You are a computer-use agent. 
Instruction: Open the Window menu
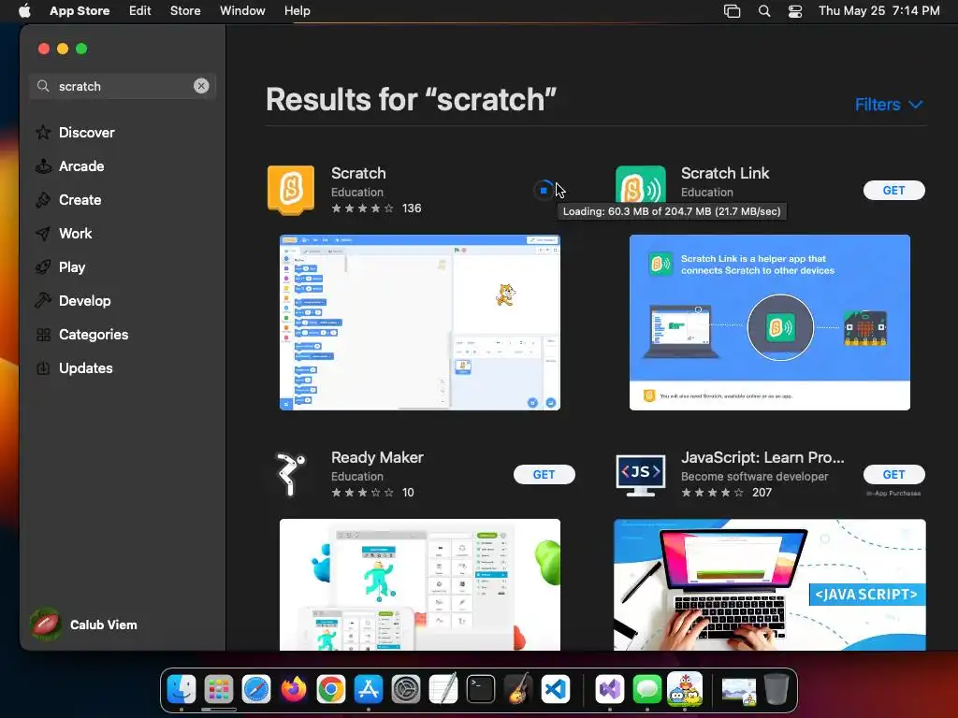coord(242,10)
